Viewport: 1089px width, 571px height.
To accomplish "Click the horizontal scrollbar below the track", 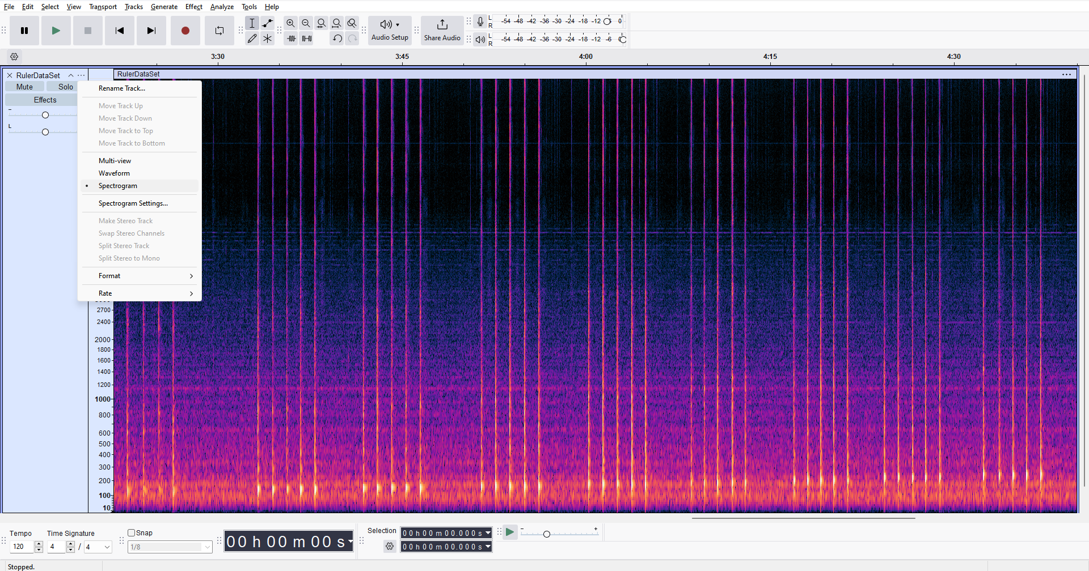I will click(x=803, y=518).
